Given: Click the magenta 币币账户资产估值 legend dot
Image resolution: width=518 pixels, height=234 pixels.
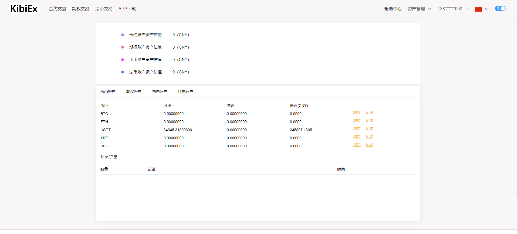Looking at the screenshot, I should 123,60.
